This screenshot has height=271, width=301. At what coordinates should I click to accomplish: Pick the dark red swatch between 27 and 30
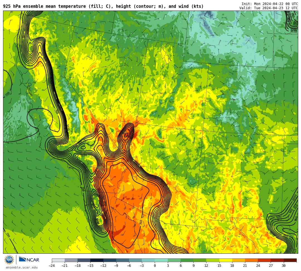click(277, 260)
